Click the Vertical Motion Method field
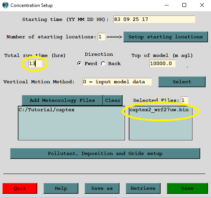Viewport: 211px width, 198px height. coord(117,82)
